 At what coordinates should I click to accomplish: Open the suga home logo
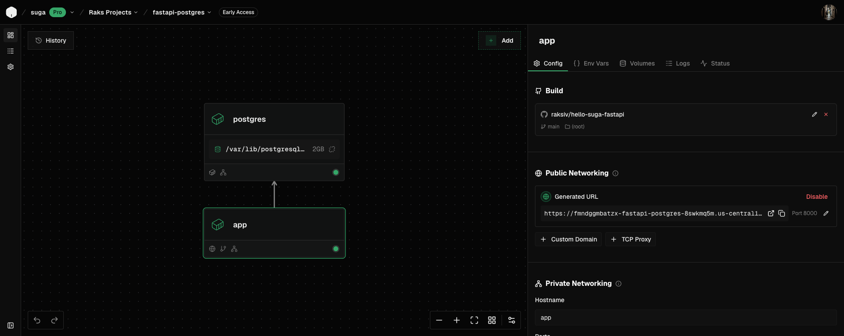click(11, 12)
